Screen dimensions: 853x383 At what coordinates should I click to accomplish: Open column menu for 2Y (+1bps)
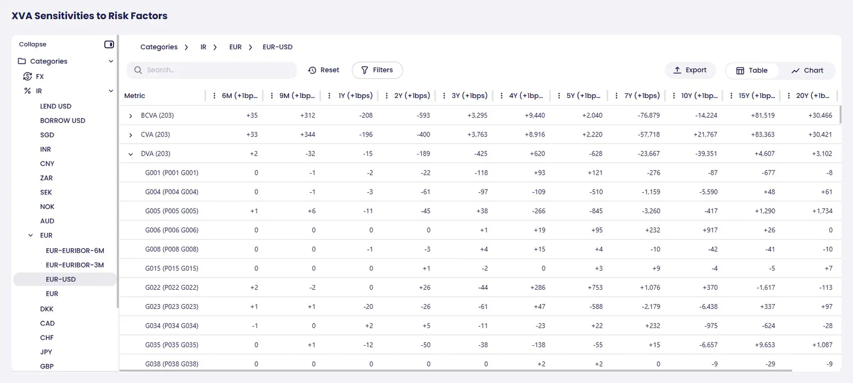tap(387, 96)
